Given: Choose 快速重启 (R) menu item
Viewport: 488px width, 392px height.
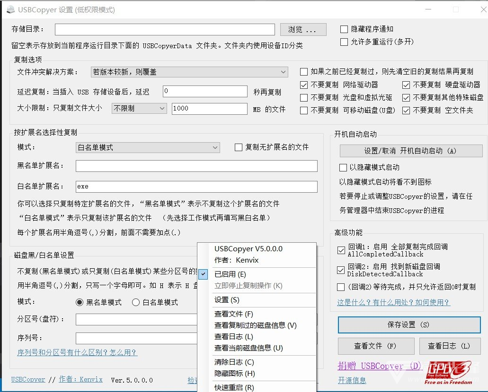Looking at the screenshot, I should (x=257, y=388).
